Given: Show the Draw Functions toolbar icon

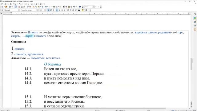Looking at the screenshot, I should click(x=60, y=7).
